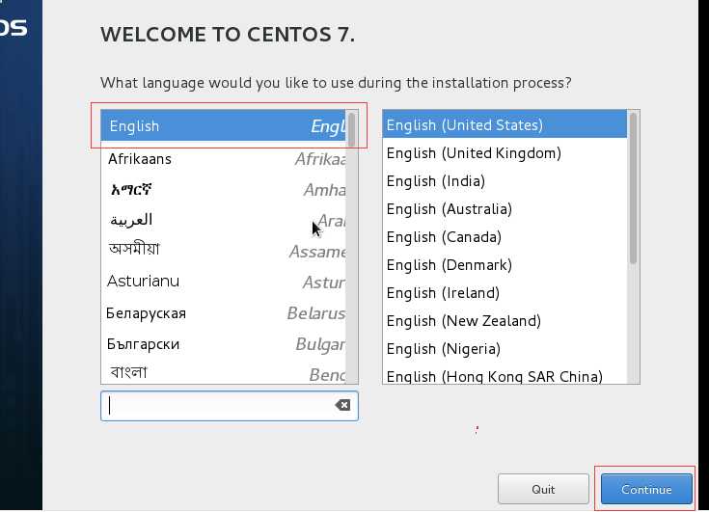Click the language list scrollbar thumb
This screenshot has height=512, width=709.
click(352, 129)
